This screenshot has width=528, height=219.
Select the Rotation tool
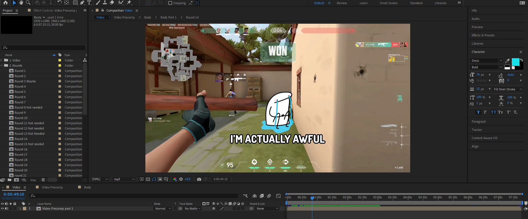[x=59, y=3]
